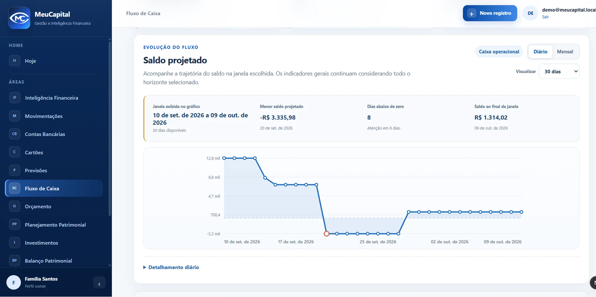Open the Investimentos page
This screenshot has width=596, height=297.
coord(54,243)
